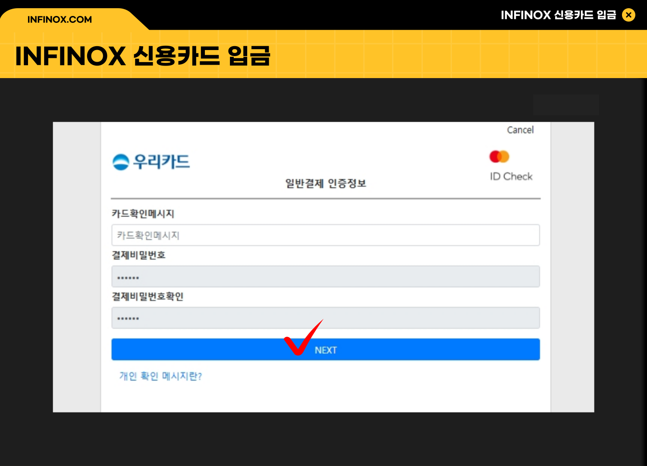The width and height of the screenshot is (647, 466).
Task: Click the 카드확인메시지 field label
Action: tap(143, 214)
